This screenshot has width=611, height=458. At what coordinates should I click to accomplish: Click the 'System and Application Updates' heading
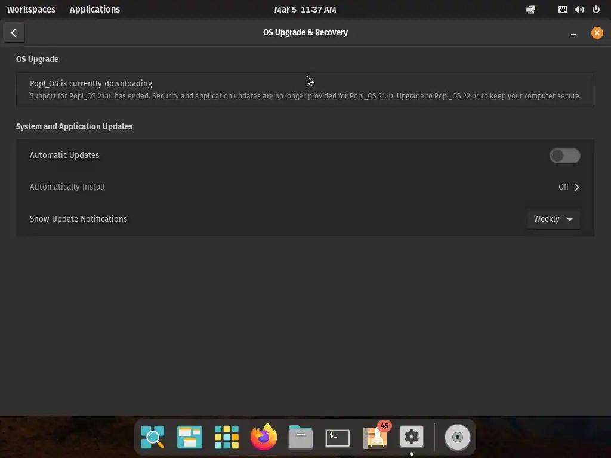74,126
